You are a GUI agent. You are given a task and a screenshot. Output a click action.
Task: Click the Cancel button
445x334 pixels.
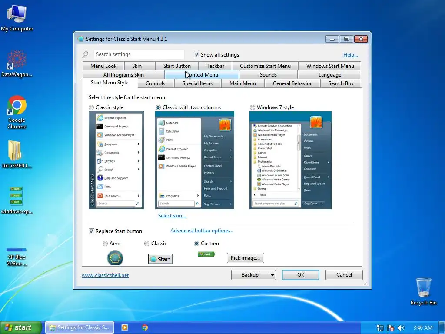(x=344, y=275)
